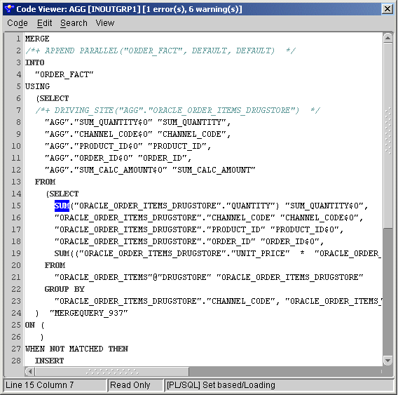
Task: Click the nested SELECT on line 14
Action: pyautogui.click(x=64, y=194)
